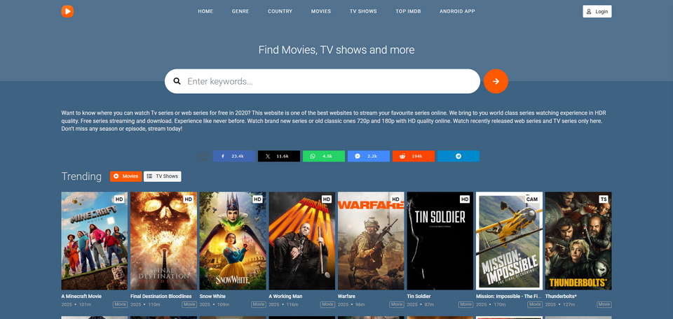Click HD badge on Warfare poster
Viewport: 673px width, 319px height.
point(395,199)
